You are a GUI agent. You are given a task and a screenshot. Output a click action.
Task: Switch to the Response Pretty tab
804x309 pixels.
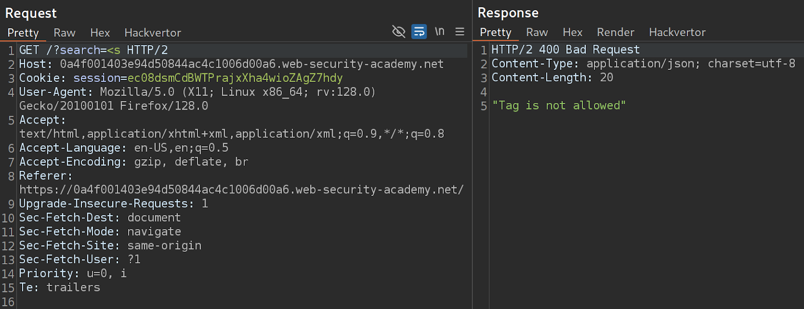pyautogui.click(x=495, y=32)
